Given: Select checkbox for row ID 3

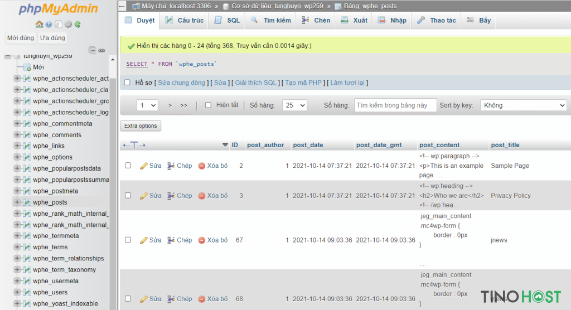Looking at the screenshot, I should pyautogui.click(x=128, y=195).
